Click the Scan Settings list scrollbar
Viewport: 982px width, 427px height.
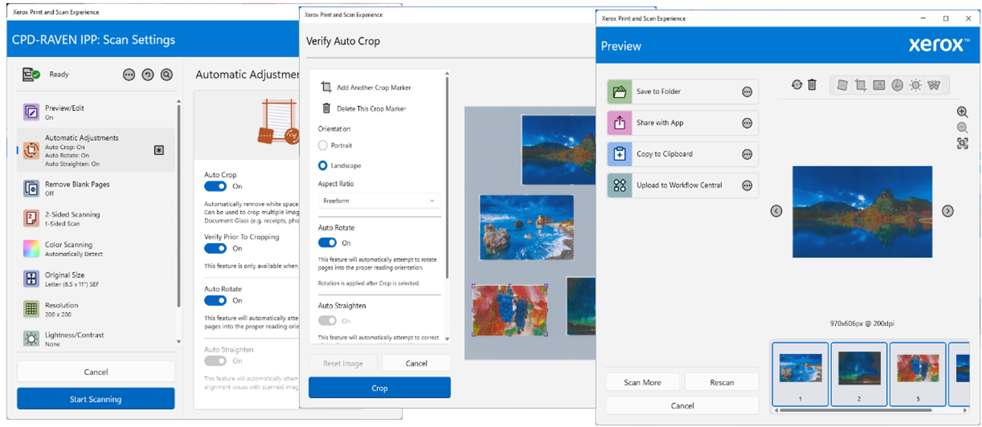pos(179,208)
